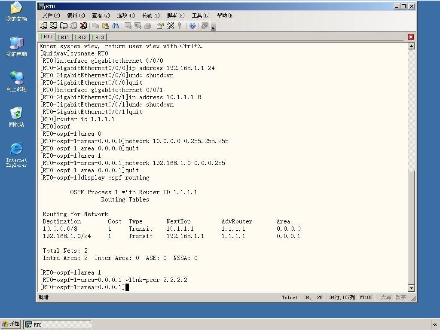Click 'AdvRouter' column header text
440x330 pixels.
click(237, 221)
